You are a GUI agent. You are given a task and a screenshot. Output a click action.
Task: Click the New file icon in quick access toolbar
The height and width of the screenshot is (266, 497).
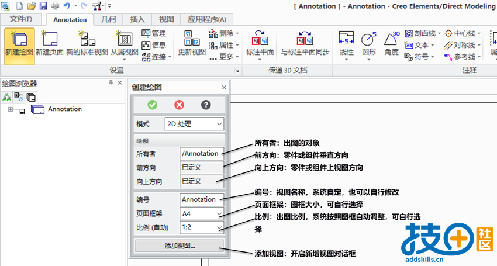click(x=20, y=6)
